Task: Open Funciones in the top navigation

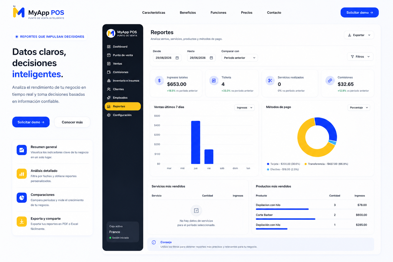Action: tap(218, 13)
